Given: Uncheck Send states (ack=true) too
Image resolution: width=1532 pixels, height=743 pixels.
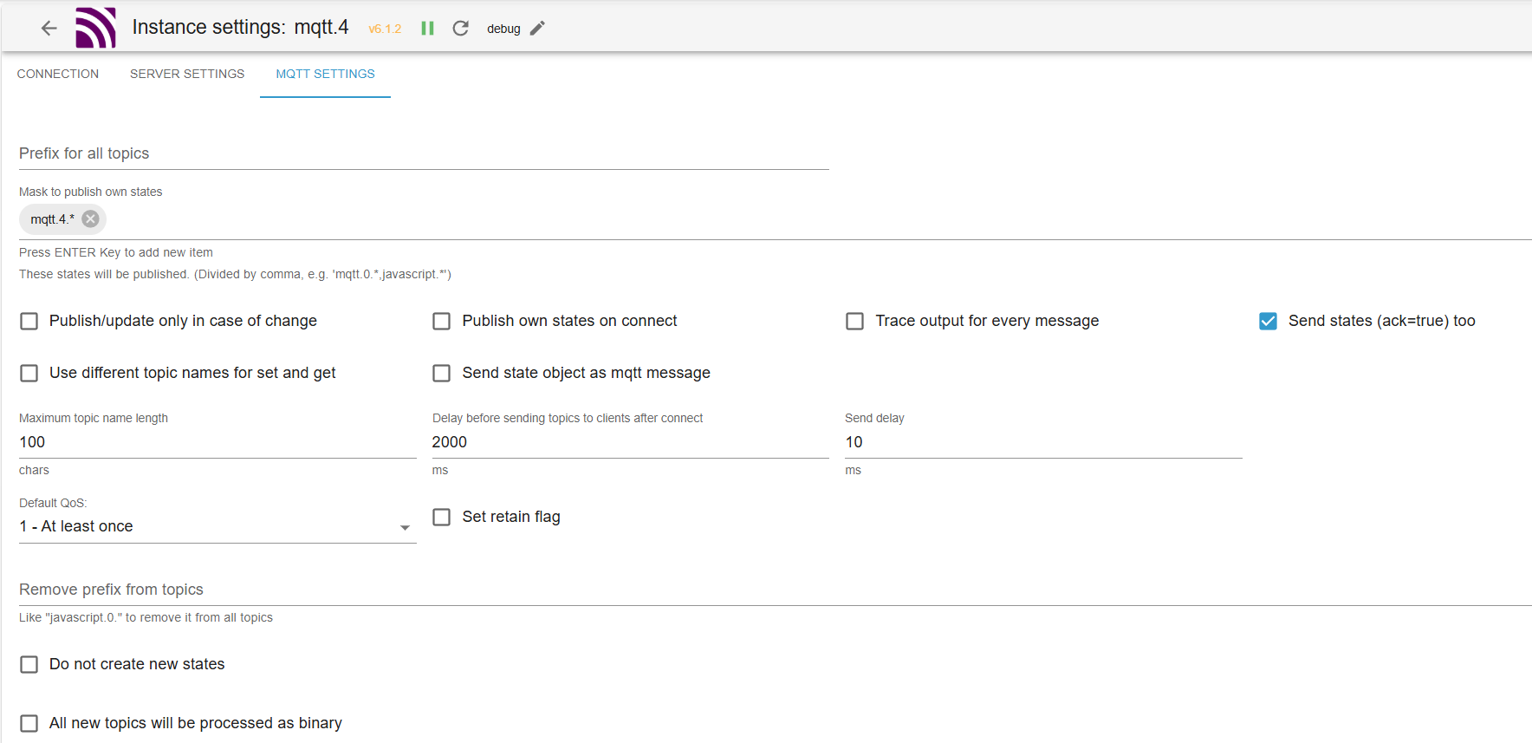Looking at the screenshot, I should coord(1268,322).
